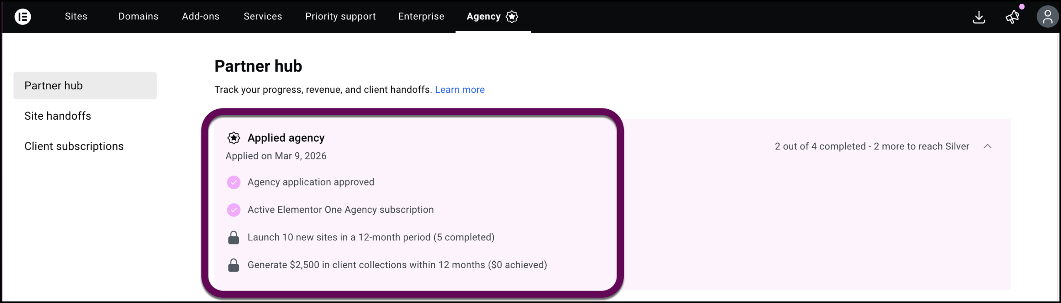Click the lock icon beside Launch 10 sites
Image resolution: width=1061 pixels, height=303 pixels.
[234, 238]
